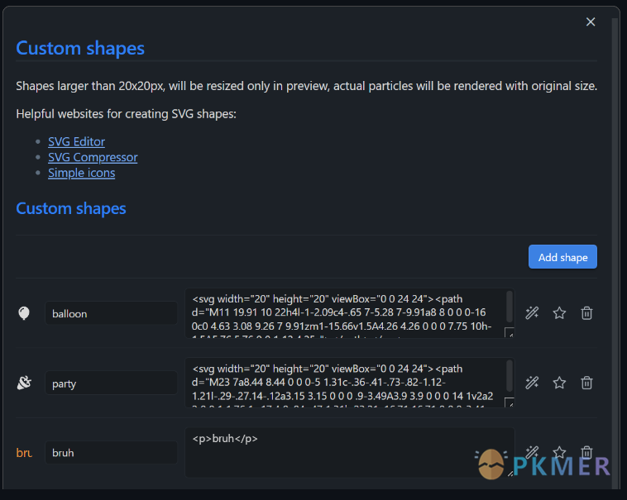
Task: Open the SVG Compressor link
Action: pyautogui.click(x=93, y=157)
